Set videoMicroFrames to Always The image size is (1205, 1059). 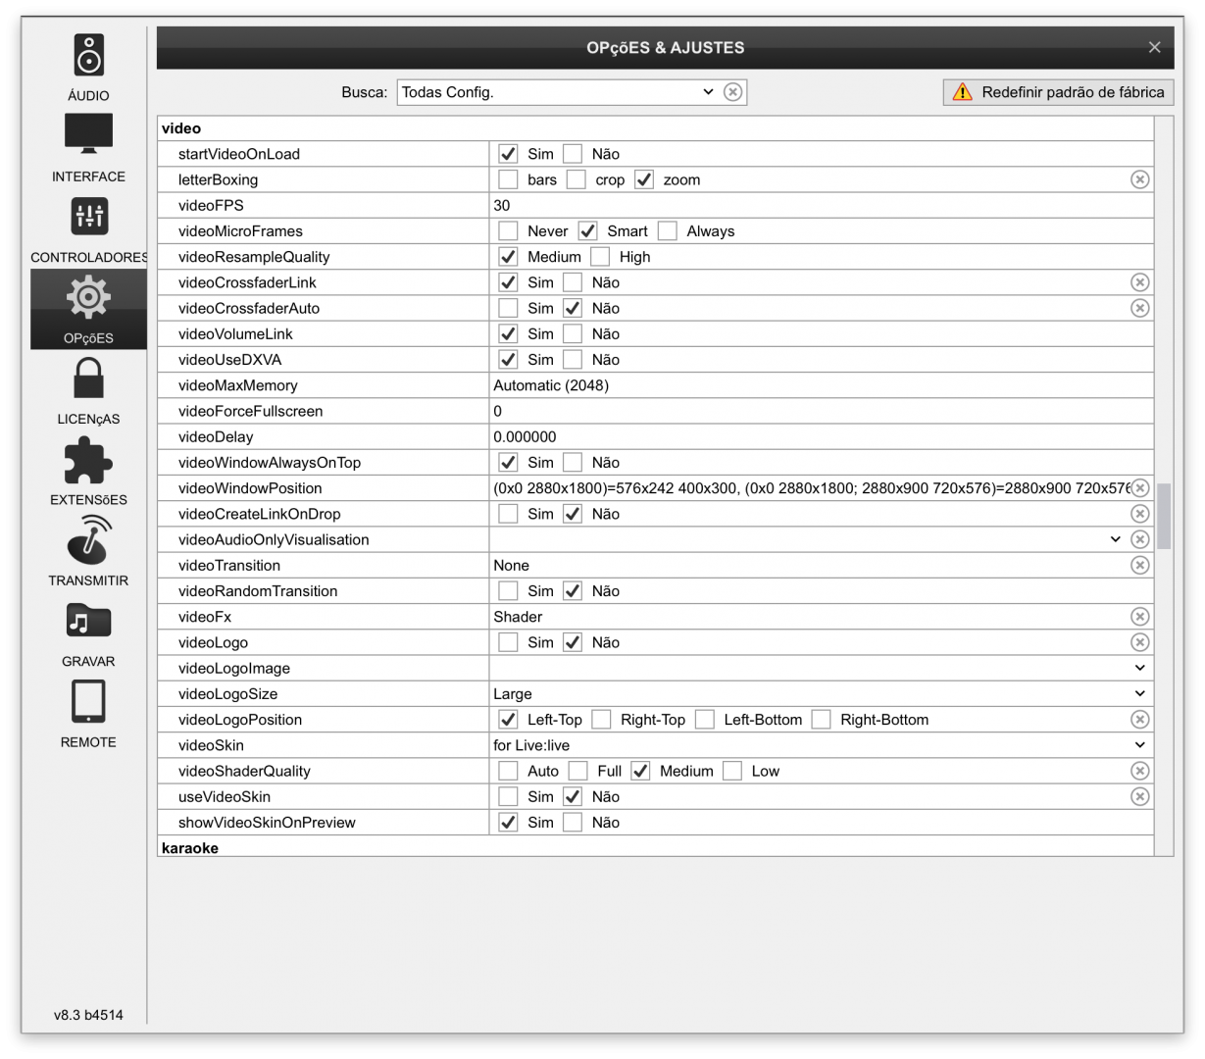pyautogui.click(x=668, y=231)
